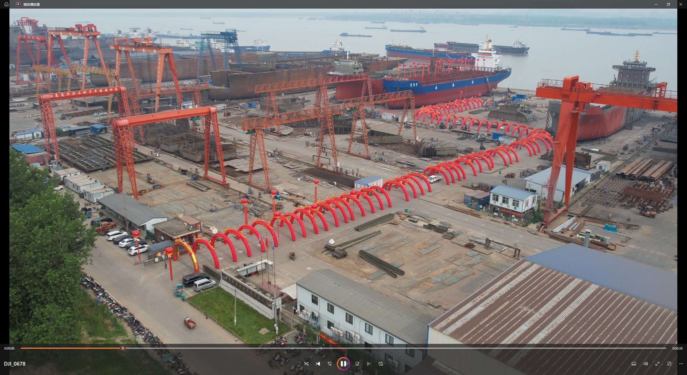Click the Media Player app icon in title bar
Image resolution: width=687 pixels, height=375 pixels.
point(18,4)
